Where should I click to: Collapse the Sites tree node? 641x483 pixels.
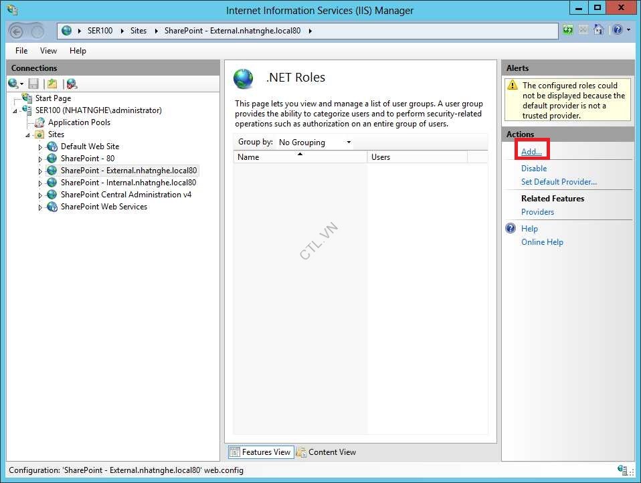tap(28, 134)
